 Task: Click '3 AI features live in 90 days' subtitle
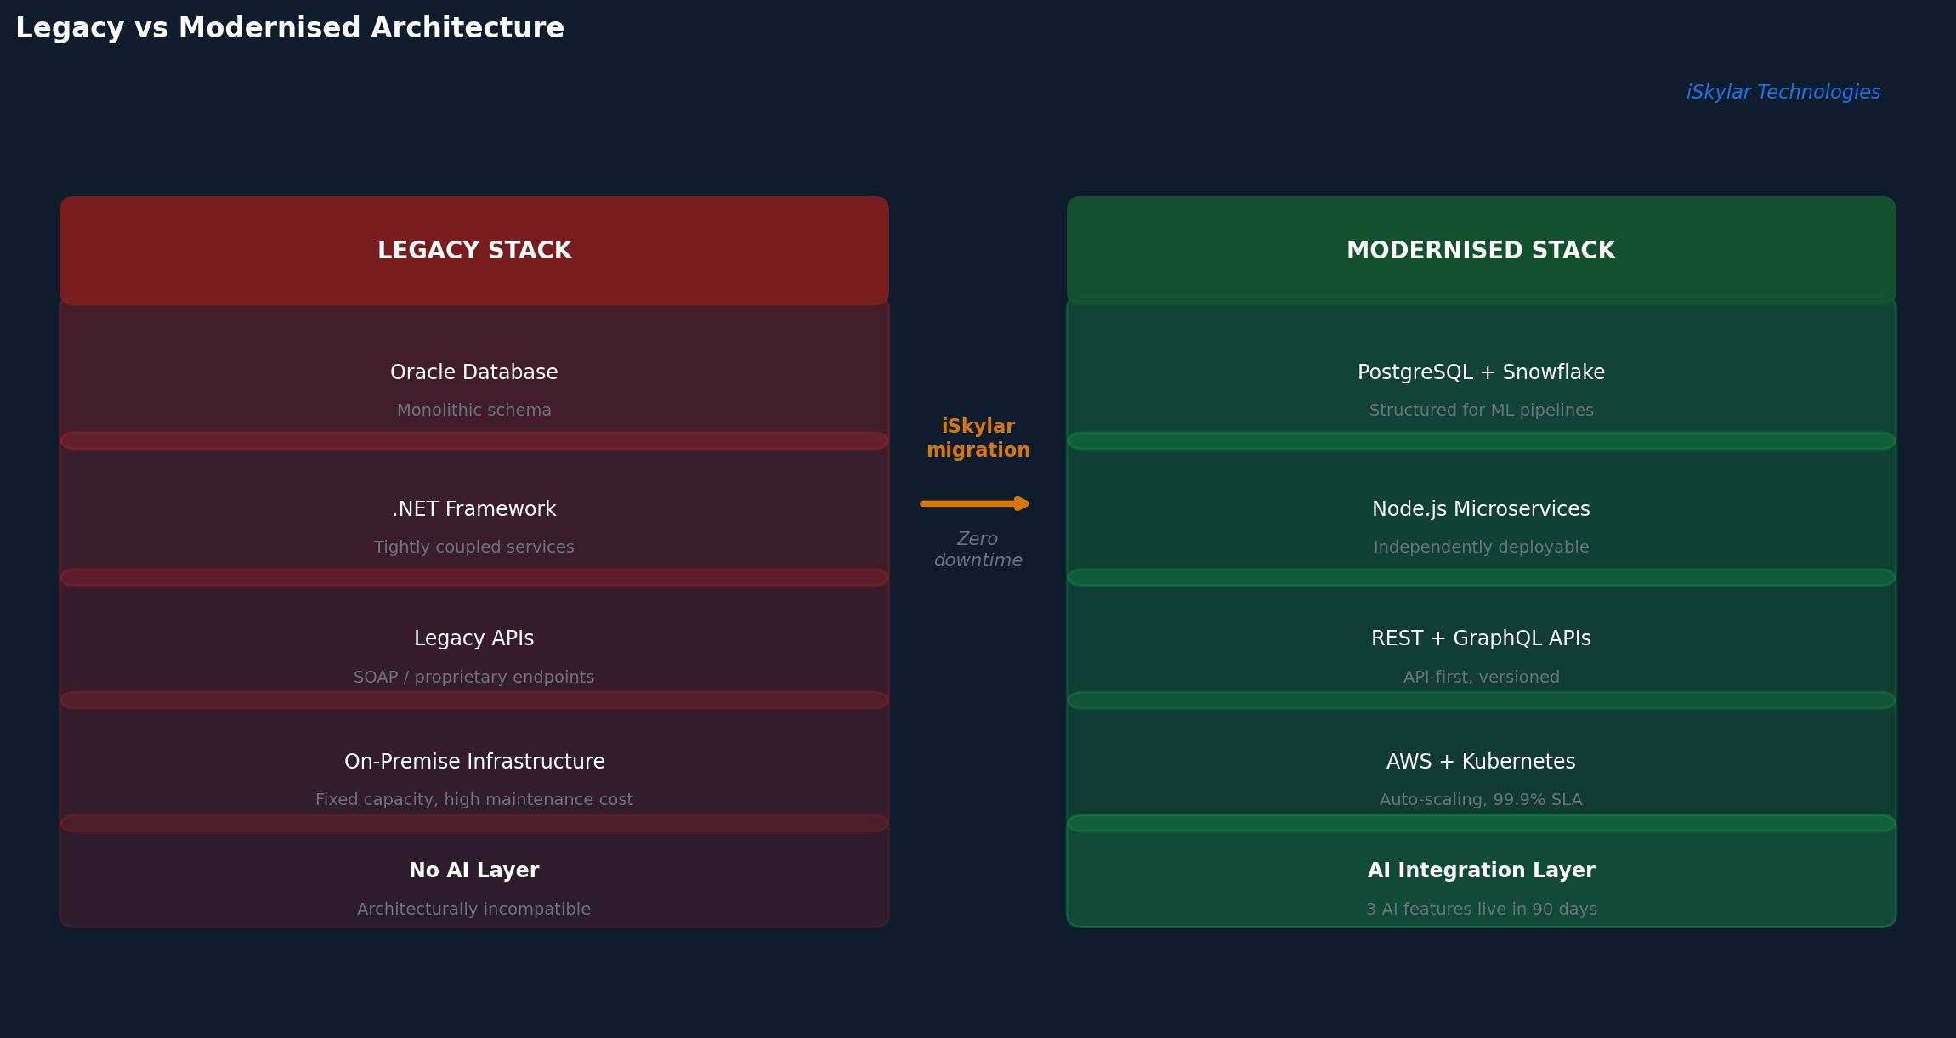pyautogui.click(x=1481, y=910)
